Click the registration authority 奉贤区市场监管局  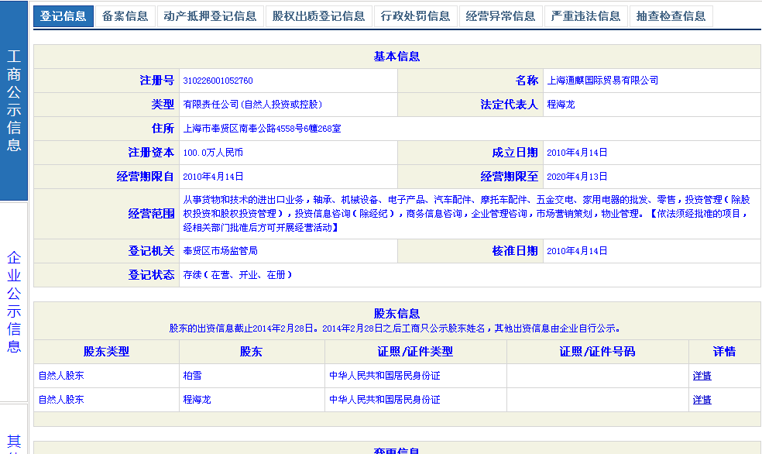pos(220,251)
